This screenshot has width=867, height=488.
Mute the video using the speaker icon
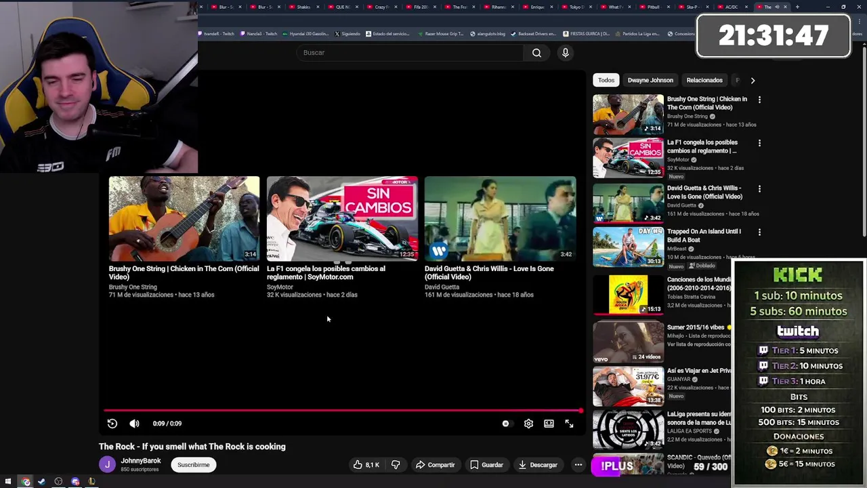134,424
